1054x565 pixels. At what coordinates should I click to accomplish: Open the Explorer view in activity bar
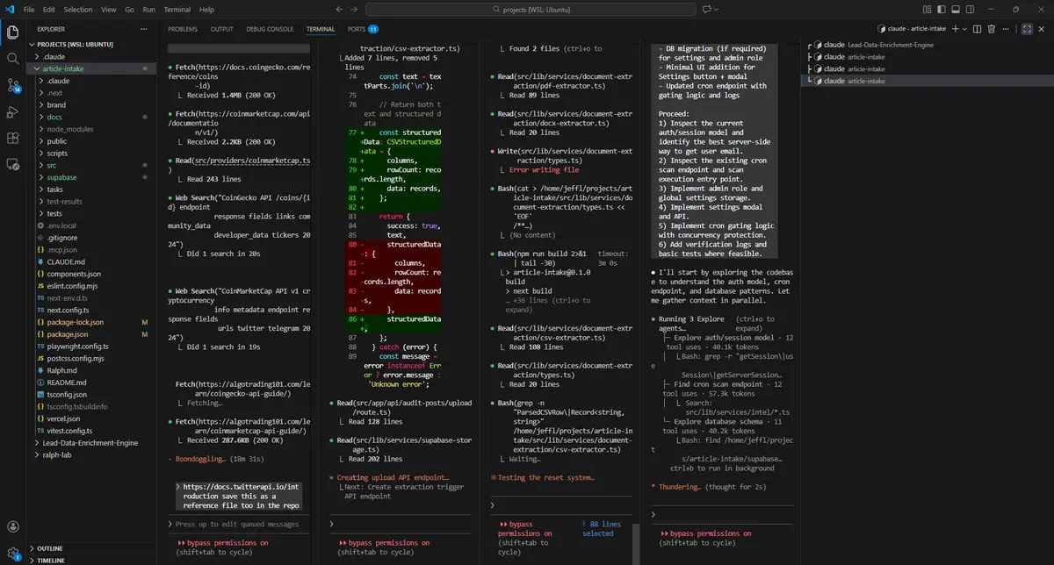pos(13,32)
